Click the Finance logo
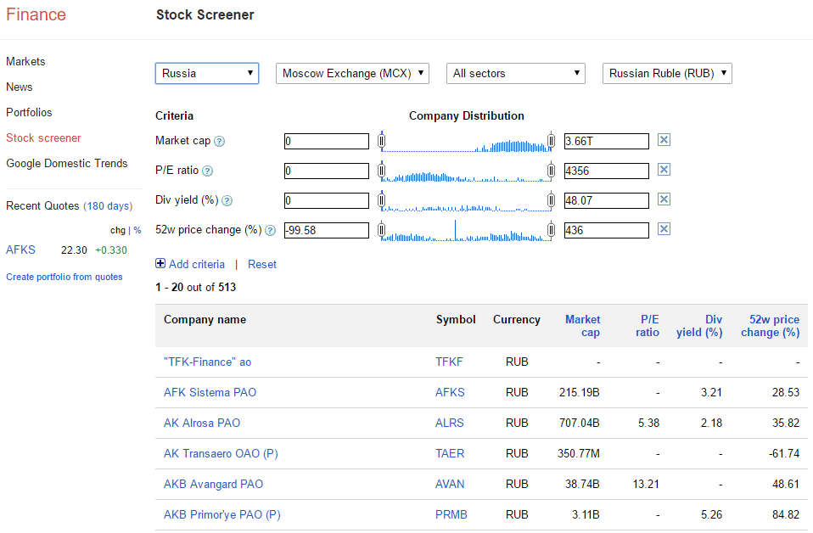Viewport: 813px width, 533px height. [x=36, y=14]
